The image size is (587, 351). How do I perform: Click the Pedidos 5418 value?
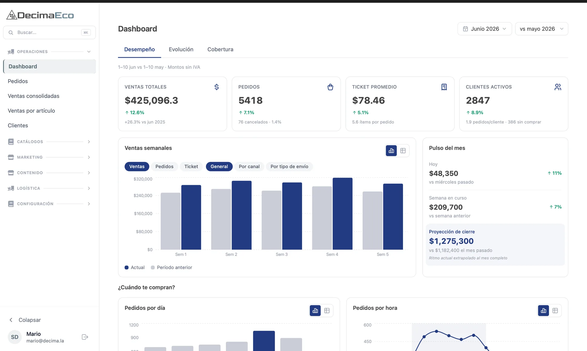(x=250, y=100)
